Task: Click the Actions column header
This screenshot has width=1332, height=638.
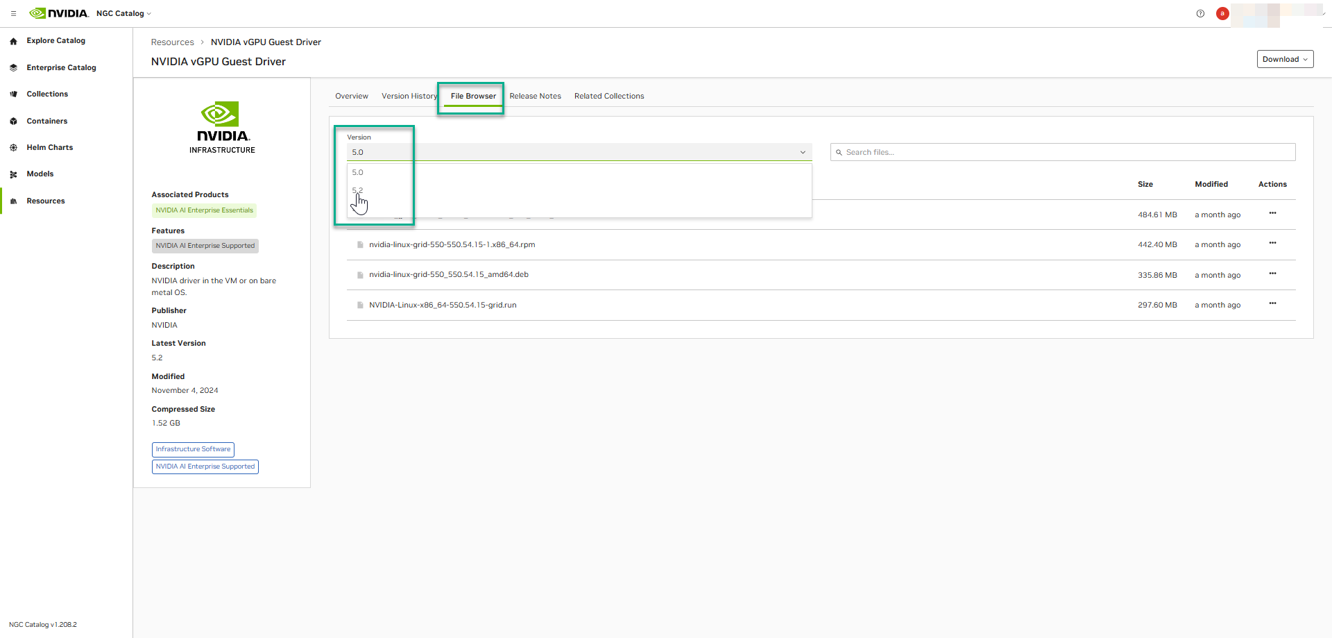Action: [x=1272, y=185]
